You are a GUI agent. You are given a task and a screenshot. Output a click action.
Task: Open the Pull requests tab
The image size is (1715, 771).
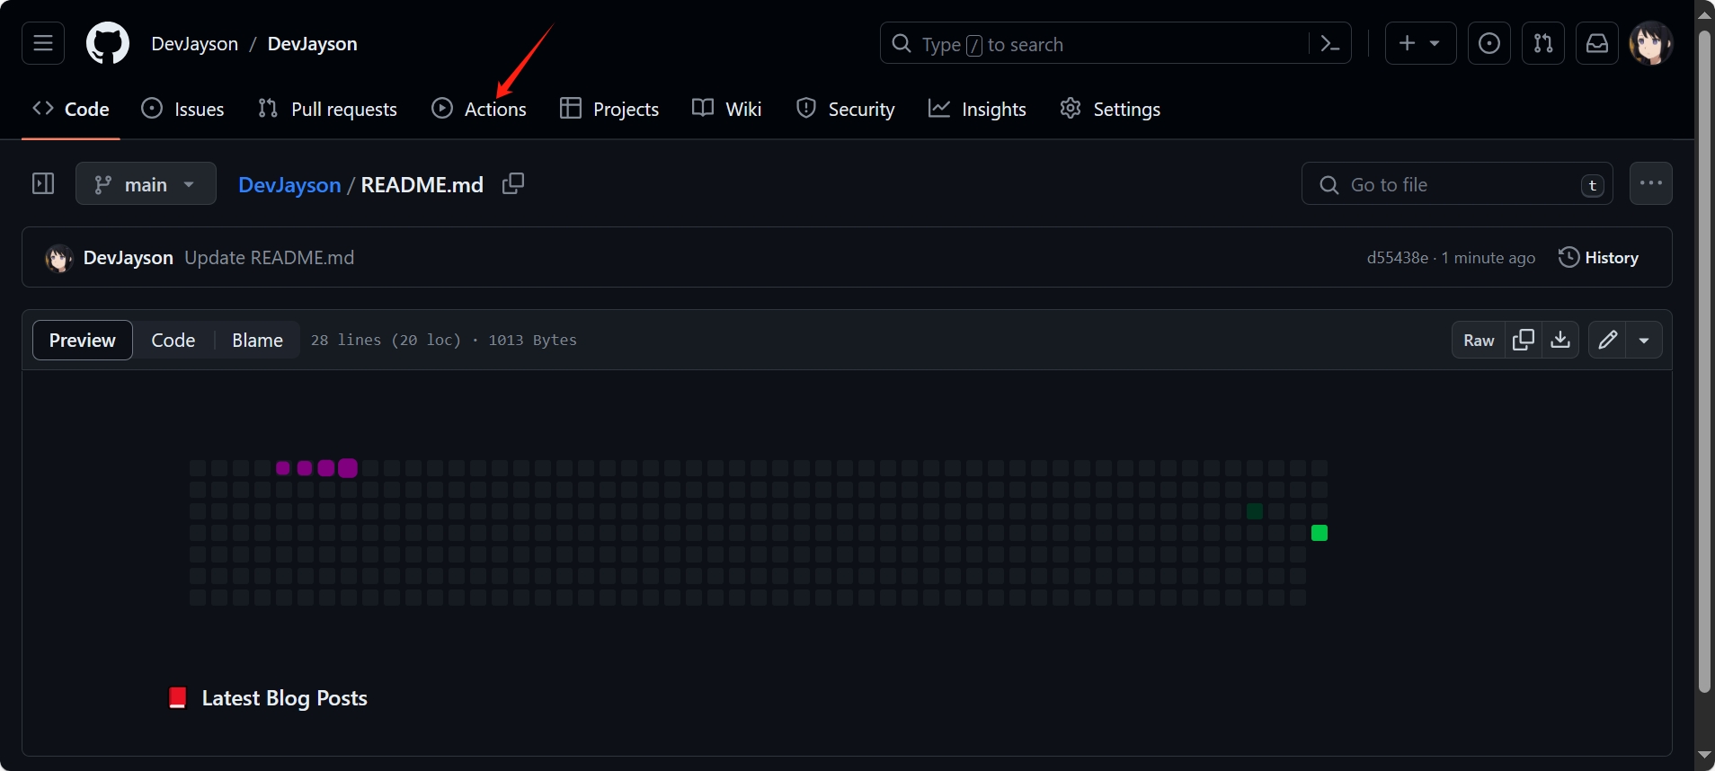pos(327,109)
